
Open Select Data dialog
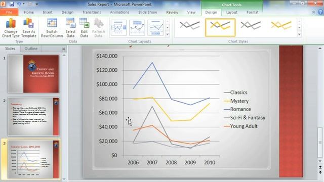(70, 28)
